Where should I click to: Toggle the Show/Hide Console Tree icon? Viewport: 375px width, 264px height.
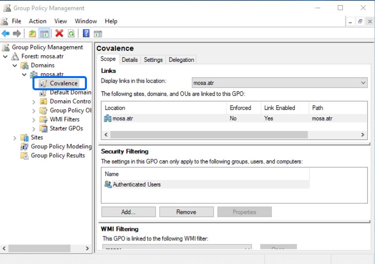click(44, 33)
